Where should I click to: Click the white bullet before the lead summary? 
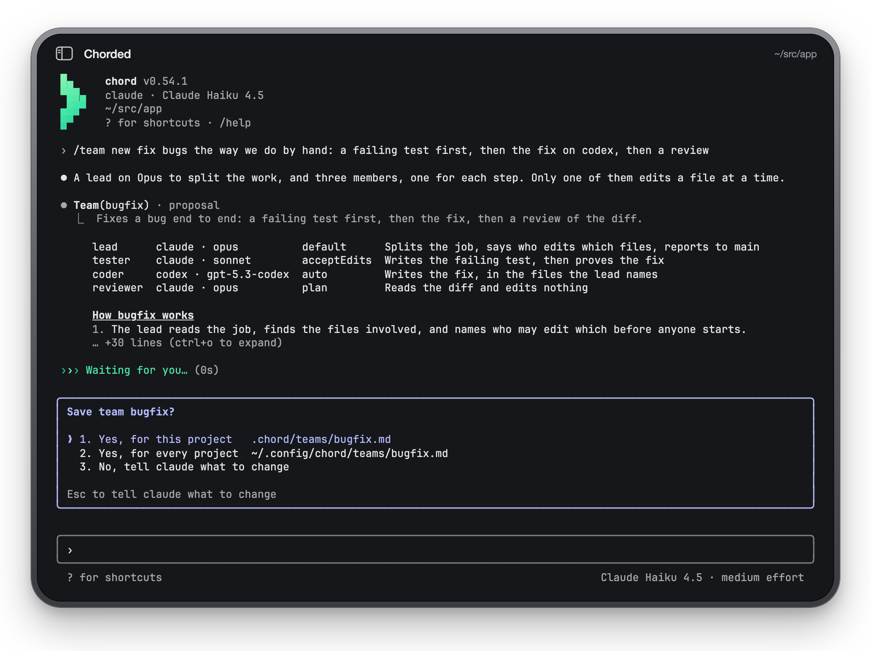click(64, 178)
